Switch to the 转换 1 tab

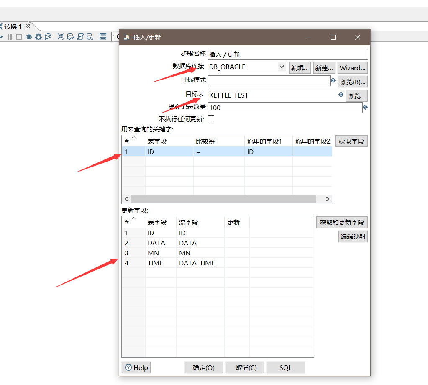pyautogui.click(x=13, y=26)
